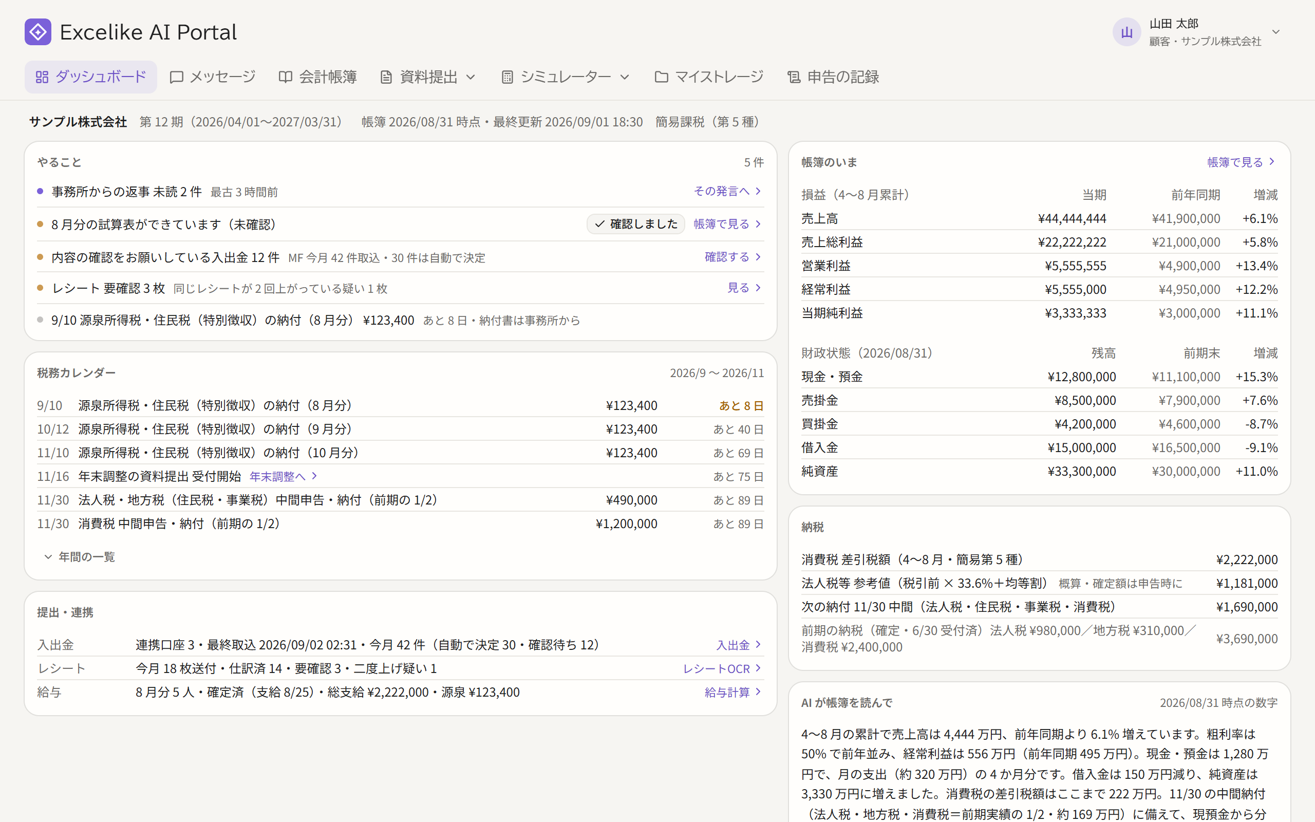Click the Excelike AI Portal logo icon
Viewport: 1315px width, 822px height.
click(x=38, y=32)
